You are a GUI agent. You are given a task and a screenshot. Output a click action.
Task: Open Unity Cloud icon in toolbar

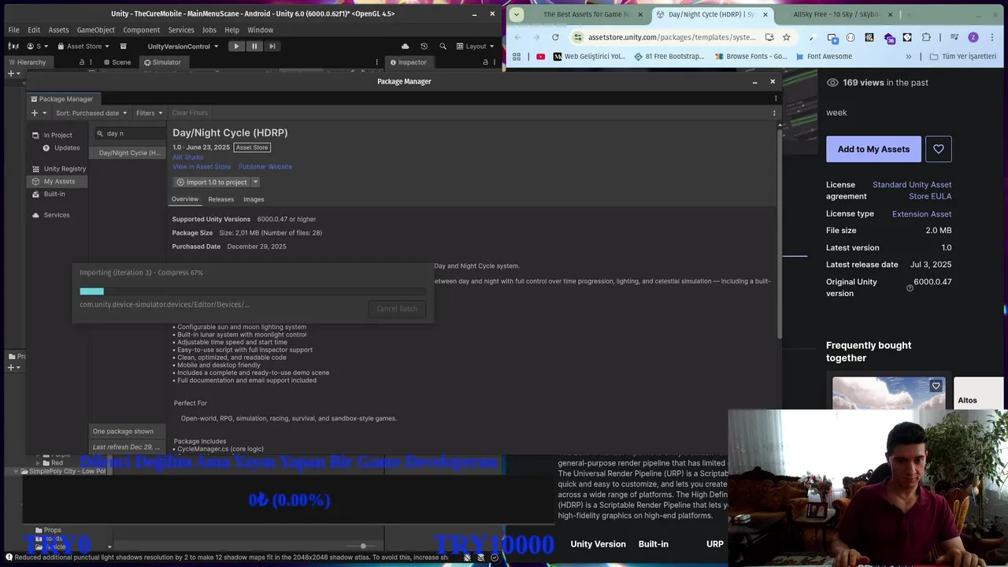click(x=405, y=46)
